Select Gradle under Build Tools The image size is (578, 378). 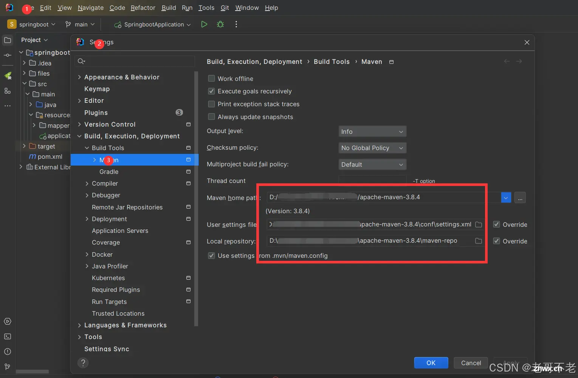coord(109,172)
